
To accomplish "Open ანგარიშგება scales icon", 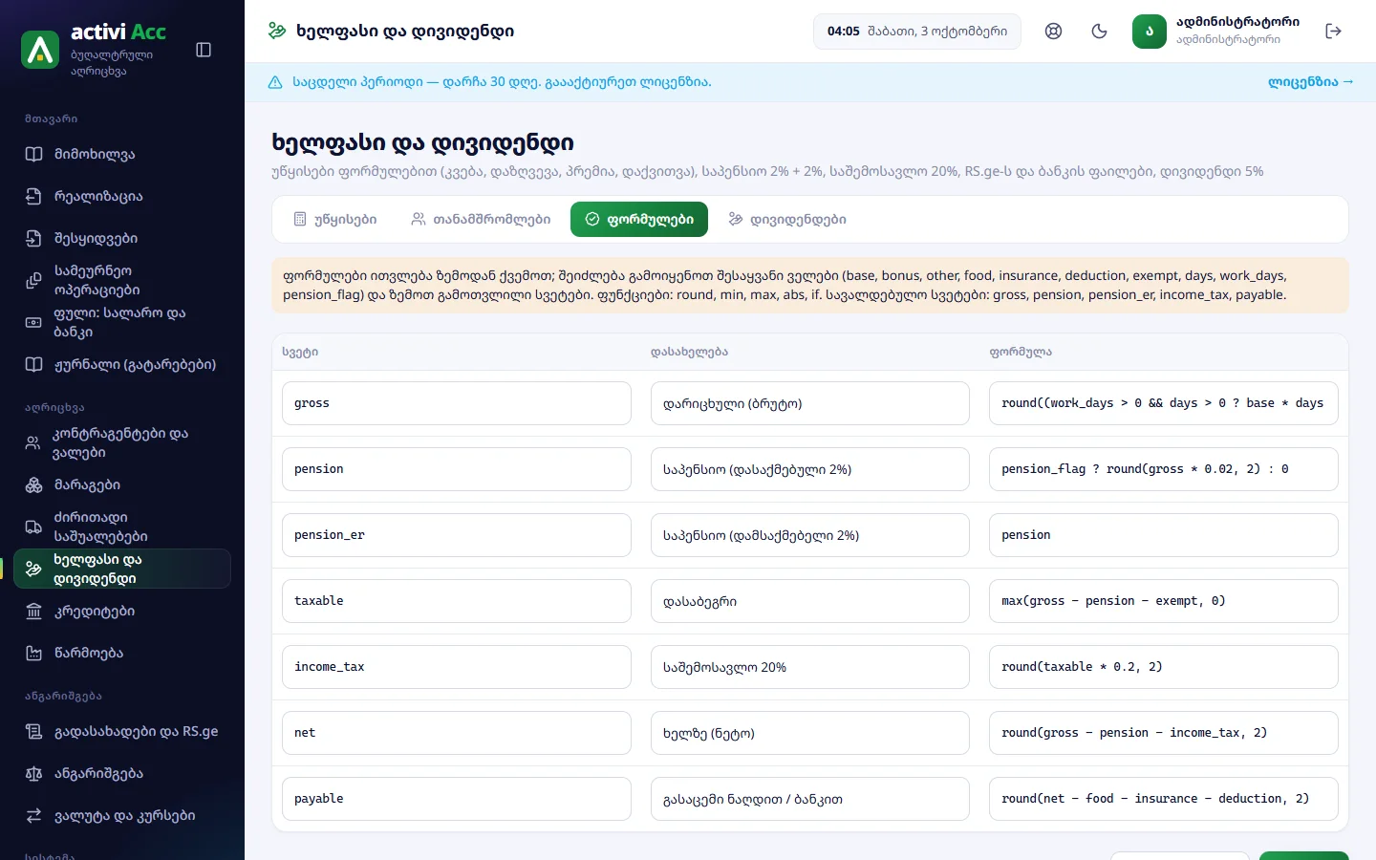I will 33,773.
